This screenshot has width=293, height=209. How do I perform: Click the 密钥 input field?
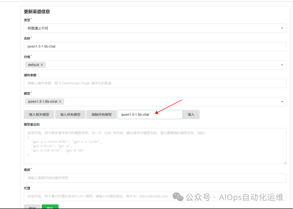(155, 178)
